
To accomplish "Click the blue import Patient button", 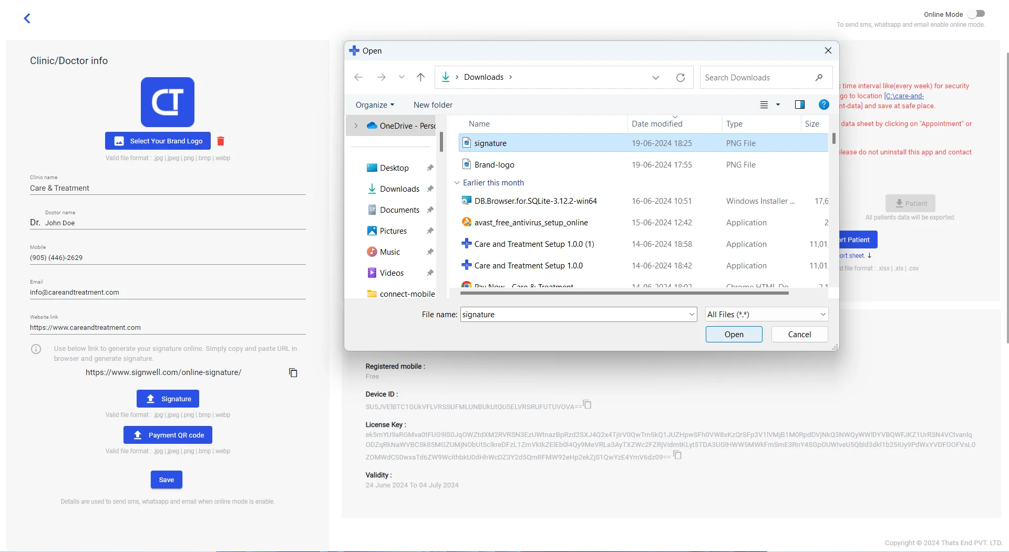I will pos(858,239).
